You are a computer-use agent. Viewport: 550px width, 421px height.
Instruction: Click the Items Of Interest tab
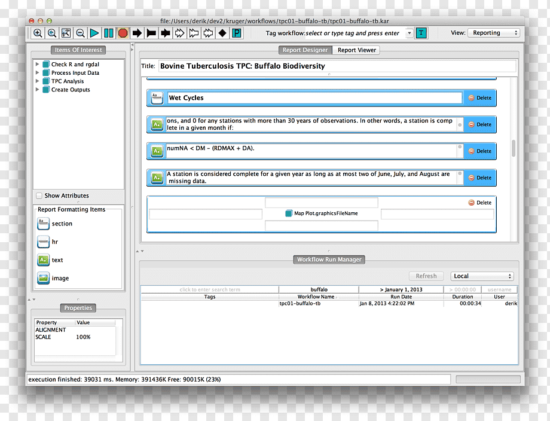(78, 50)
